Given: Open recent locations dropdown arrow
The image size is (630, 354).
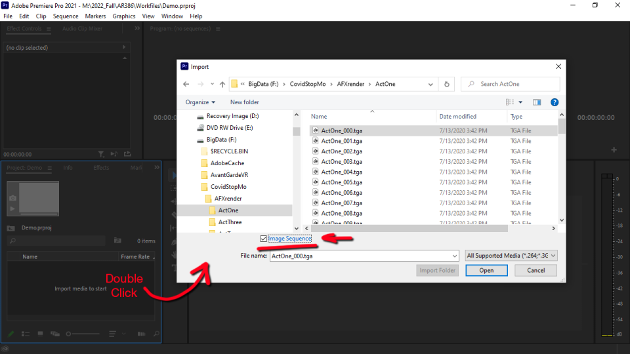Looking at the screenshot, I should 212,84.
